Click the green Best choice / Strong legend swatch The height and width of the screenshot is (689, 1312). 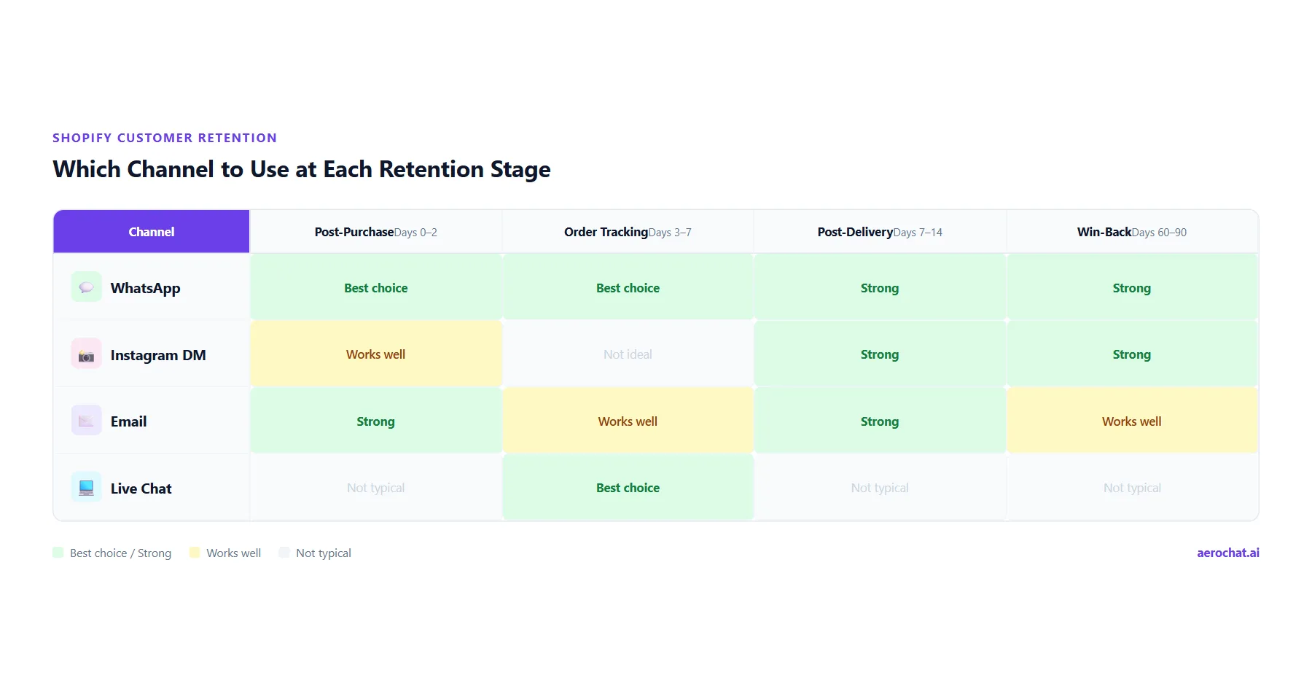(x=58, y=553)
